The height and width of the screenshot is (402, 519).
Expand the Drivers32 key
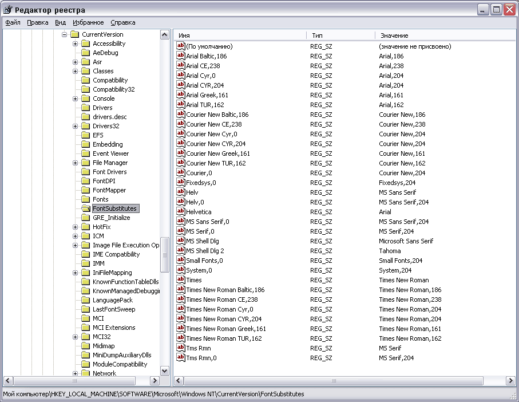75,126
